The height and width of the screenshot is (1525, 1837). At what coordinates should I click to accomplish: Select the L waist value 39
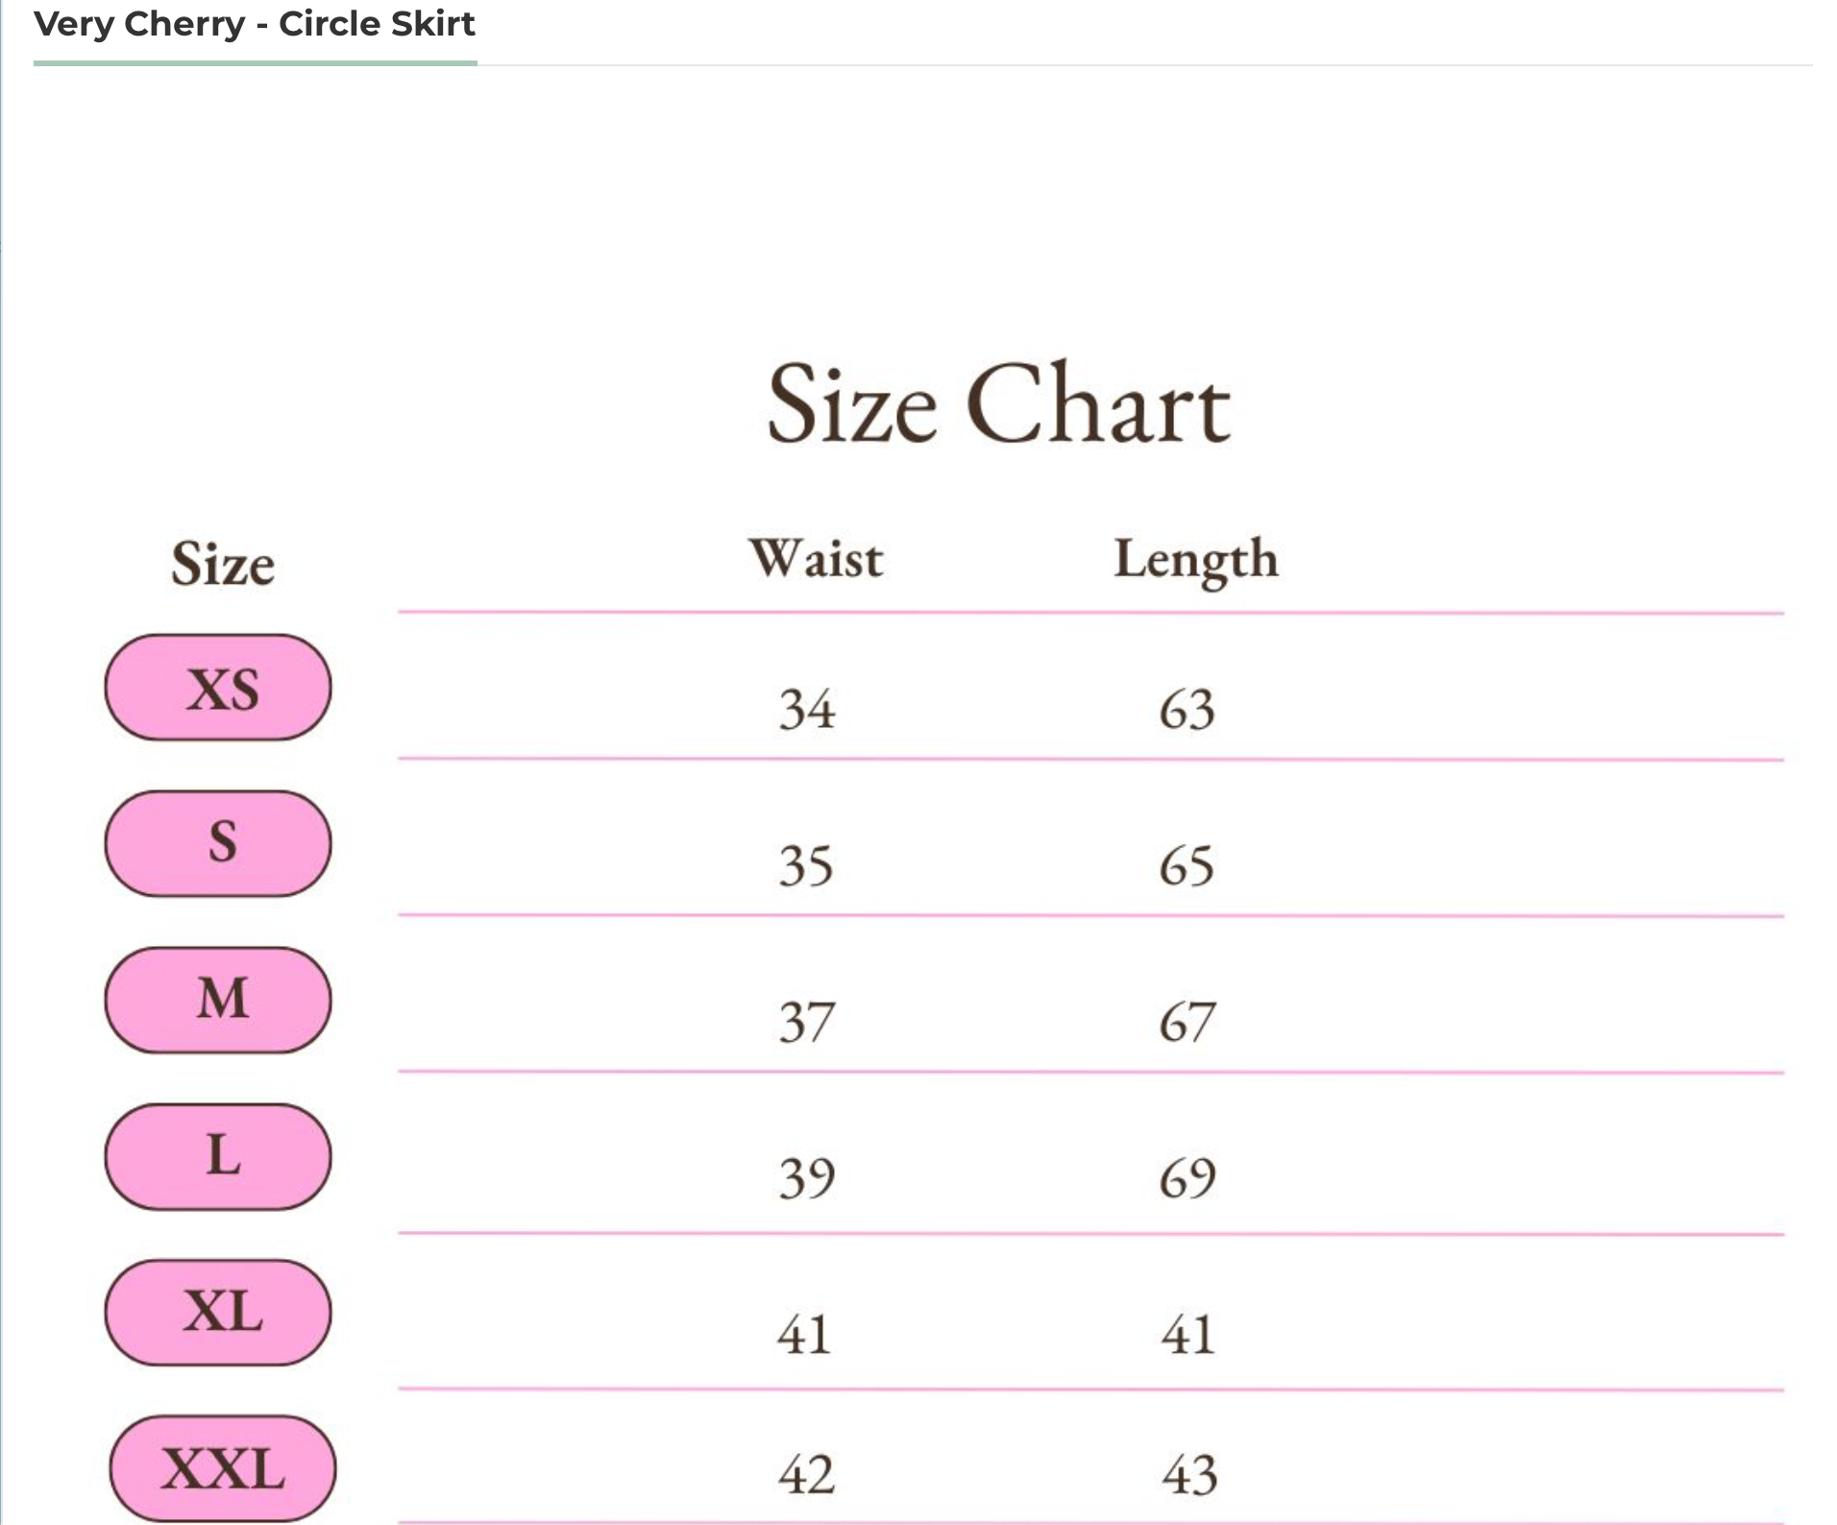coord(807,1178)
